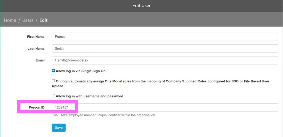The image size is (283, 137).
Task: Click the Email label text
Action: tap(40, 60)
